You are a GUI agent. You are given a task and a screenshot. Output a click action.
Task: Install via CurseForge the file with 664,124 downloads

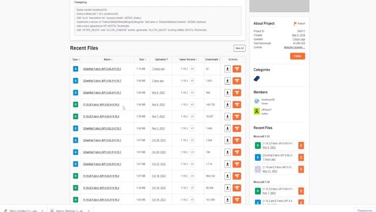(237, 176)
